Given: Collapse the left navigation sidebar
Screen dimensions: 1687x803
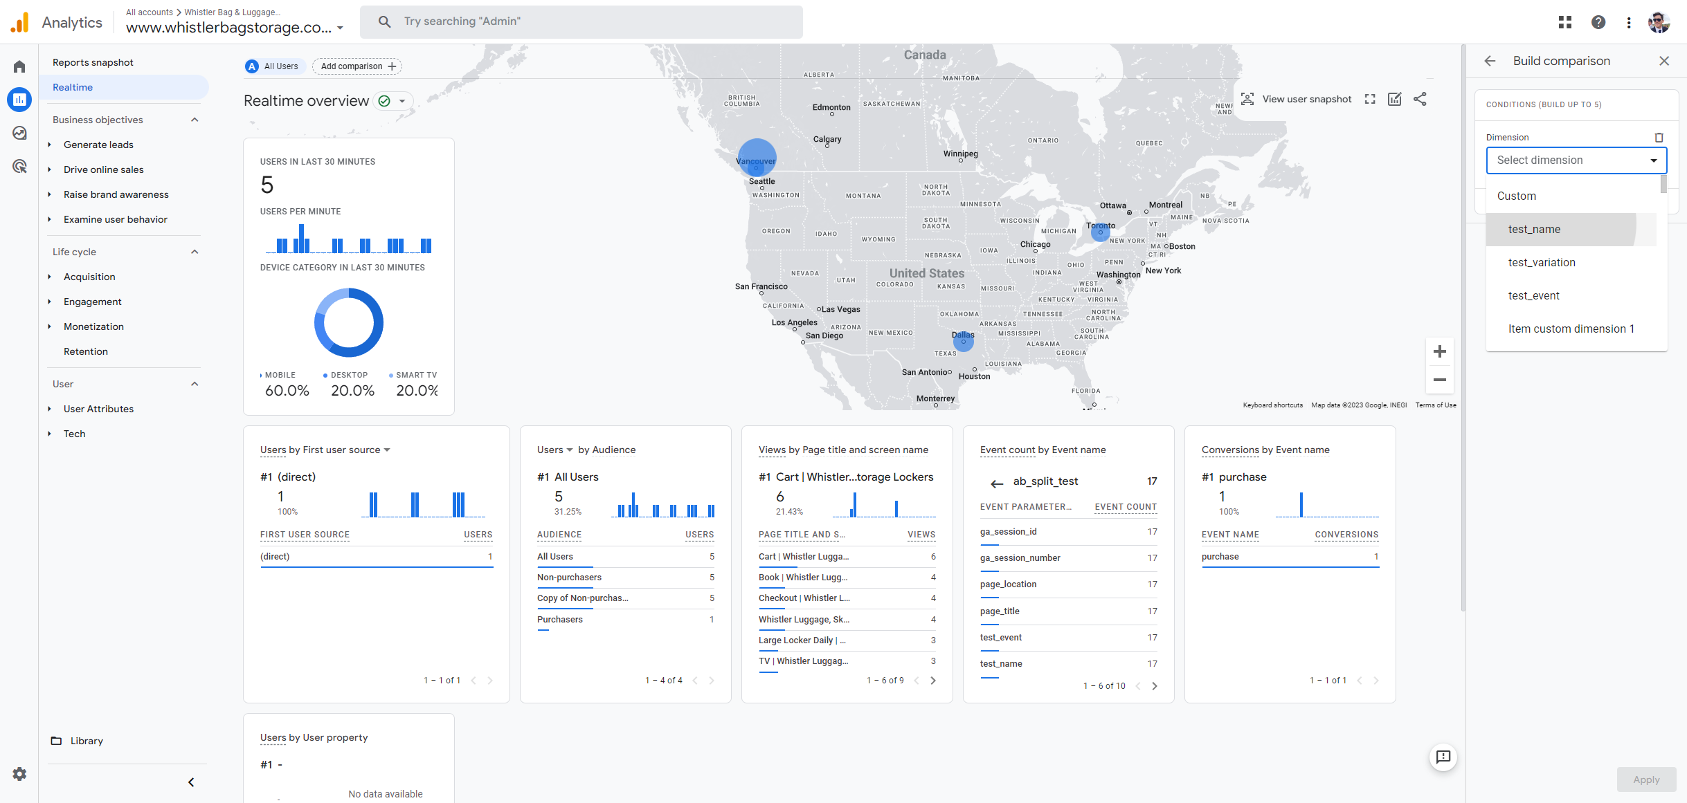Looking at the screenshot, I should 191,782.
